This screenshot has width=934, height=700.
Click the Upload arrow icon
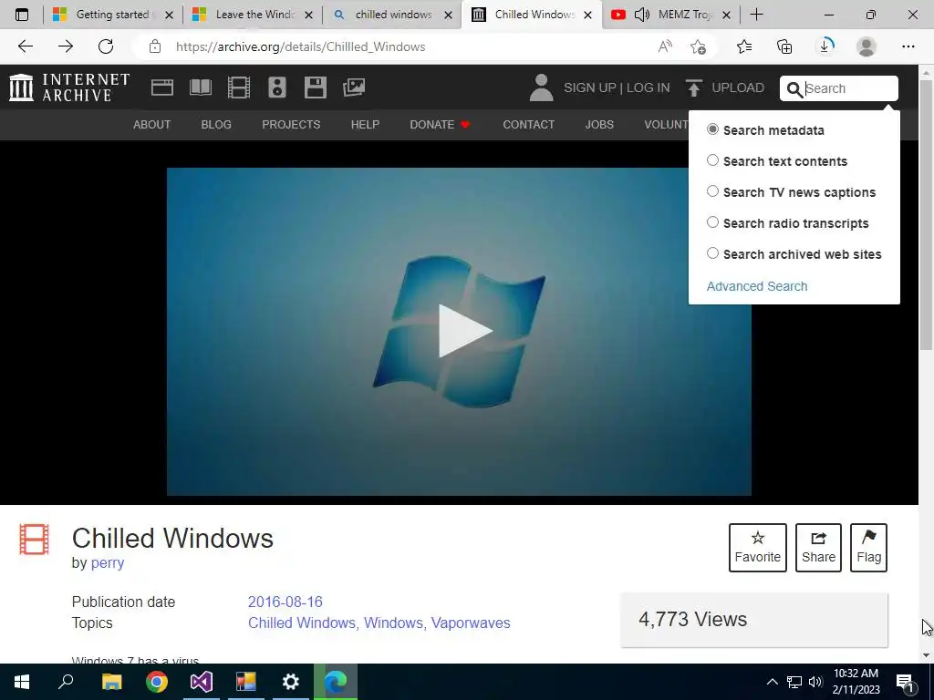[x=693, y=87]
